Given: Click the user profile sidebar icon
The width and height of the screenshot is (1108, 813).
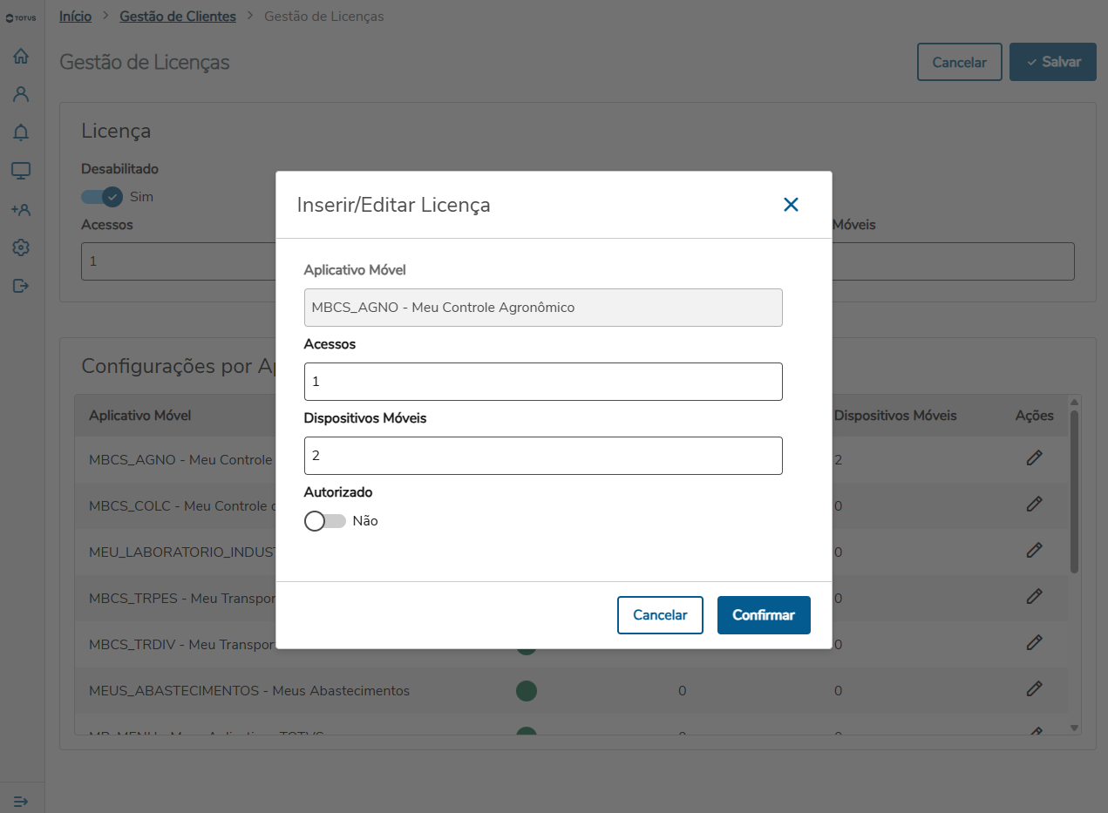Looking at the screenshot, I should point(21,94).
